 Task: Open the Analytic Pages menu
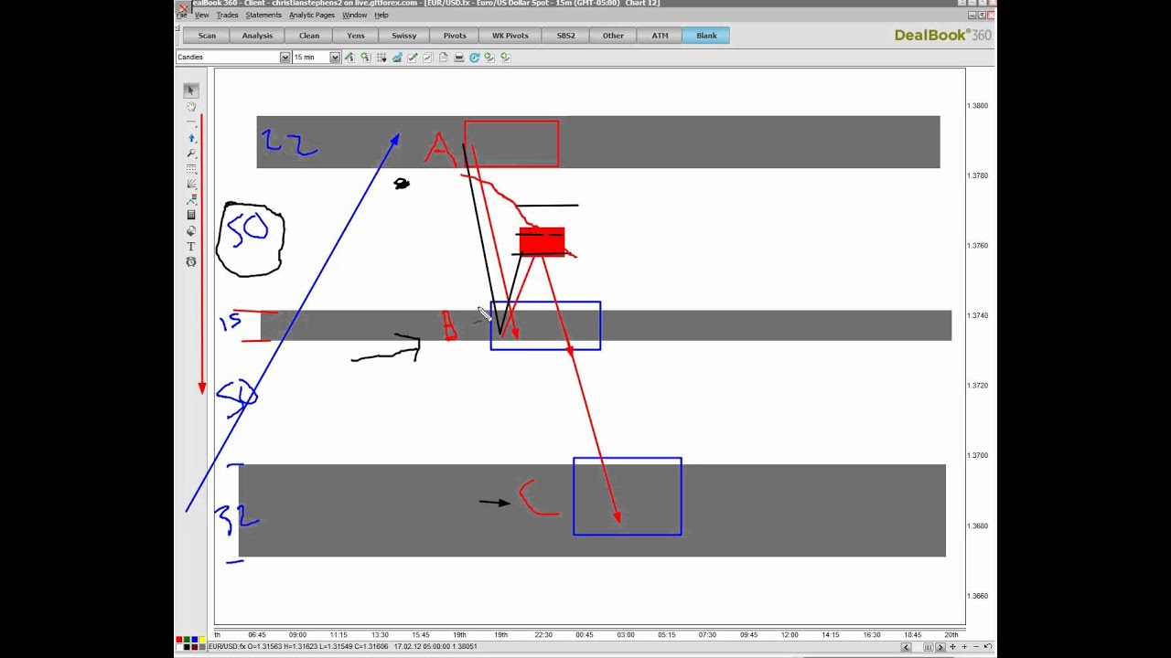(x=312, y=16)
